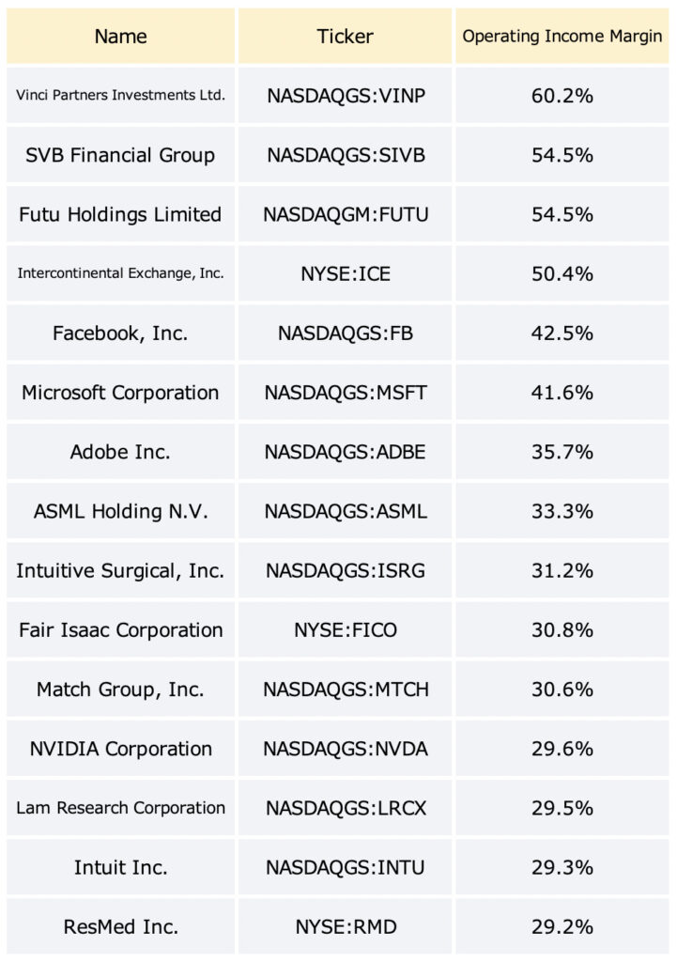Select Lam Research Corporation name cell
Screen dimensions: 677x962
point(121,807)
